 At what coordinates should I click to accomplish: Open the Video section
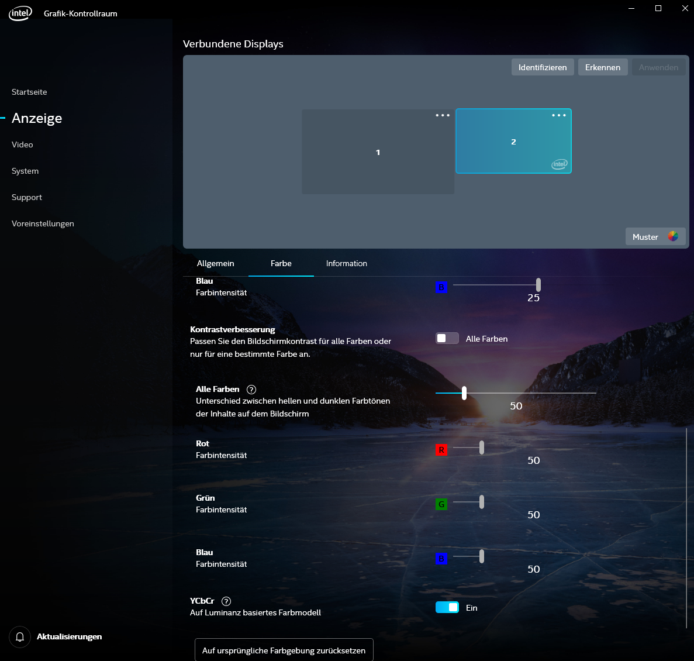click(x=22, y=144)
